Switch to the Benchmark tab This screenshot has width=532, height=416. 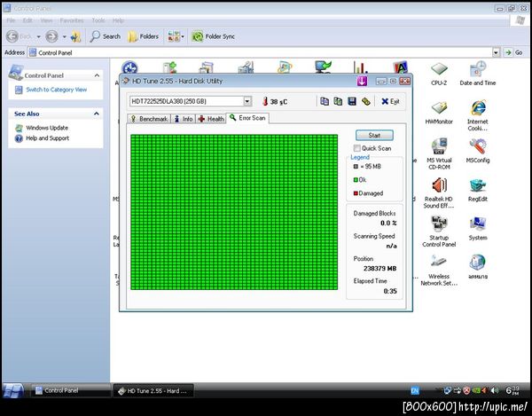tap(149, 119)
